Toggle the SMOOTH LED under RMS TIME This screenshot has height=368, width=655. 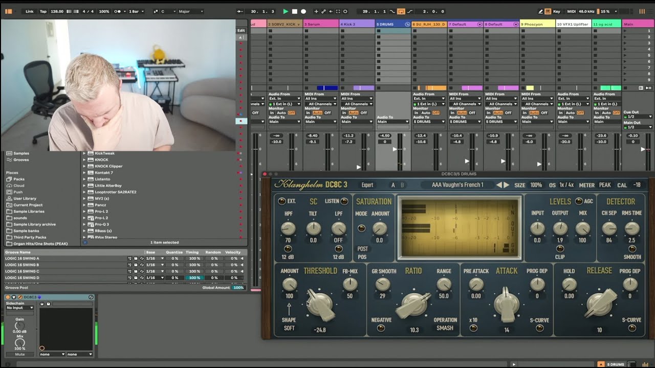click(x=632, y=249)
